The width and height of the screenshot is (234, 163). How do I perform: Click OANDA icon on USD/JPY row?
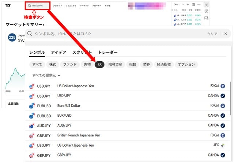click(x=223, y=96)
